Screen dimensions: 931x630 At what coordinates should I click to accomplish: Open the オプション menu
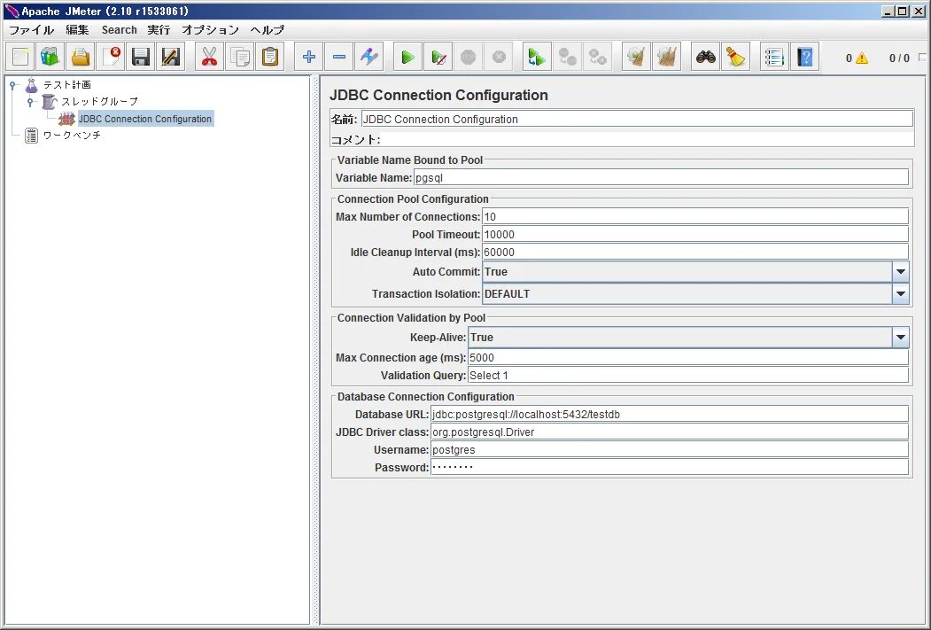(210, 30)
